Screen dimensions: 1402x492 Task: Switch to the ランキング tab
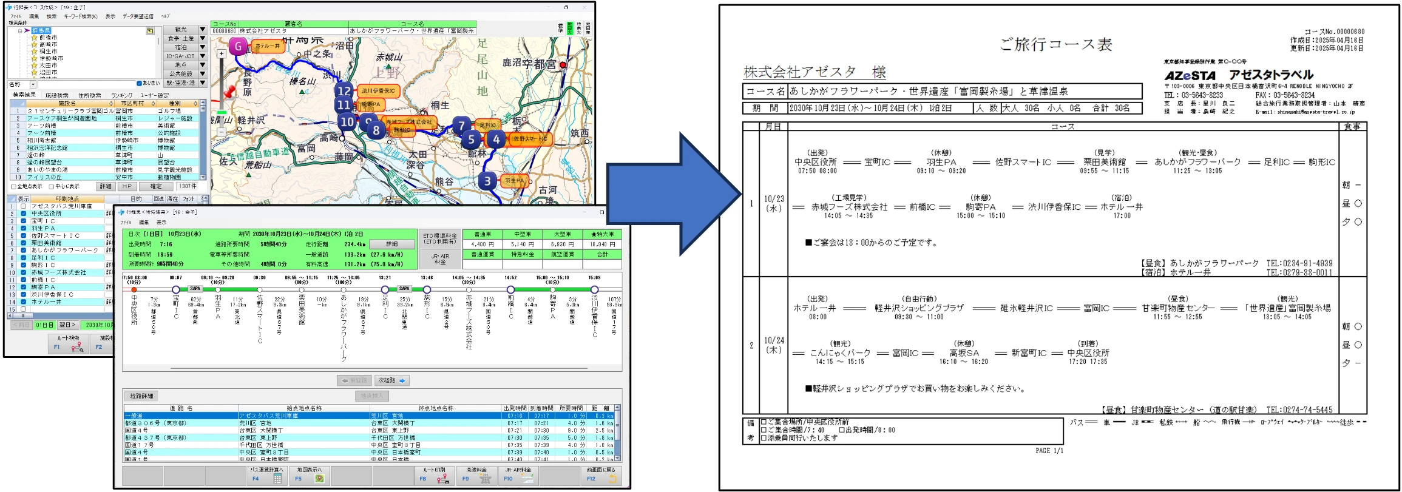(122, 95)
